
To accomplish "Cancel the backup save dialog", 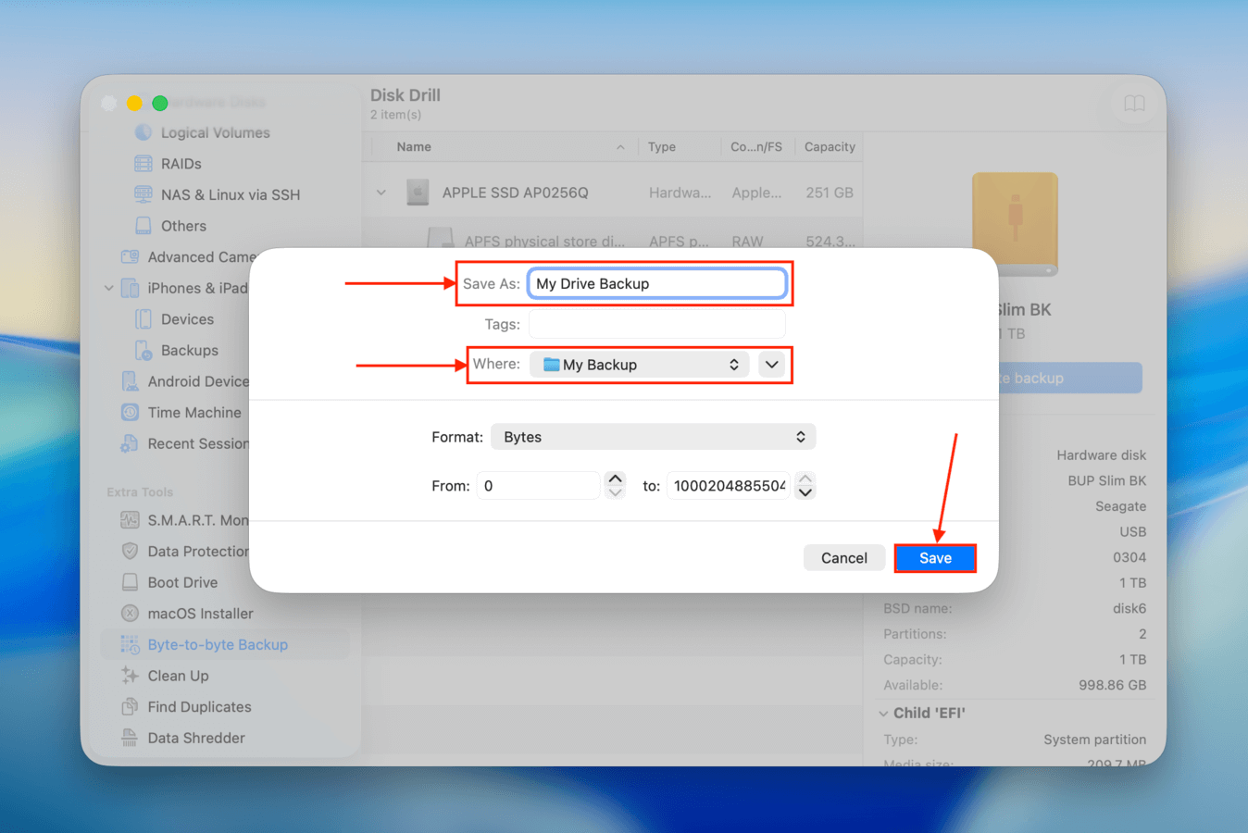I will [843, 557].
